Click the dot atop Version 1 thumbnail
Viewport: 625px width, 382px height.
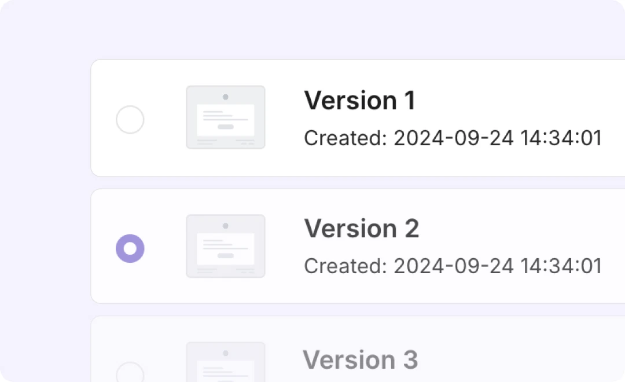pos(226,97)
